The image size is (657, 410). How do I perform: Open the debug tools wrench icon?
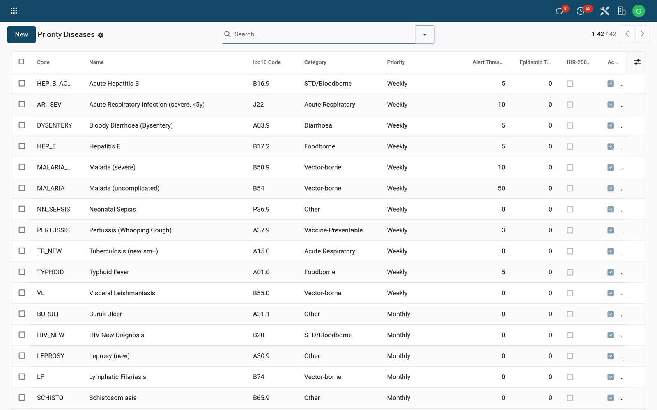point(604,11)
